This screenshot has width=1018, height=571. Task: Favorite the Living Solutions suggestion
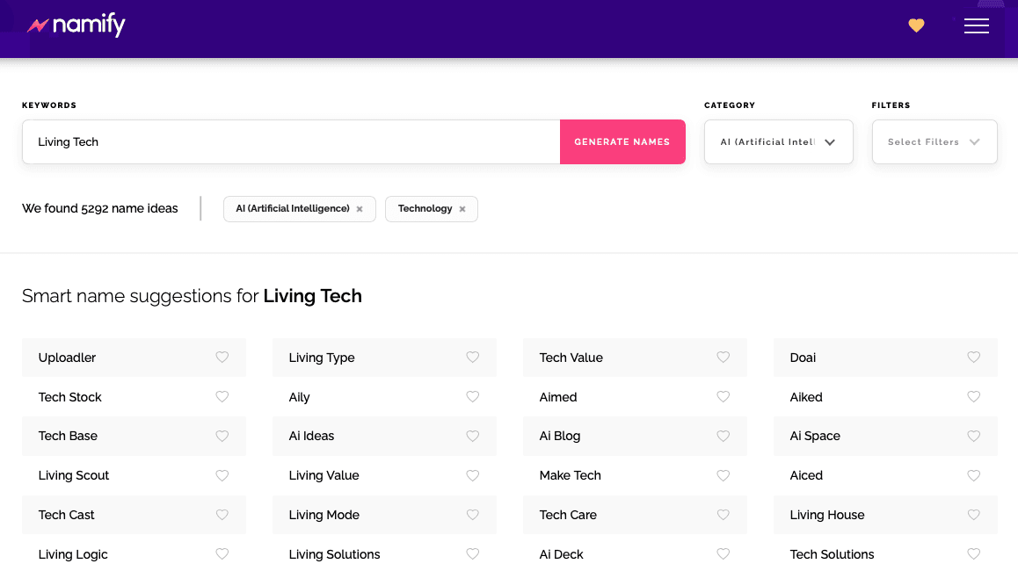click(472, 554)
